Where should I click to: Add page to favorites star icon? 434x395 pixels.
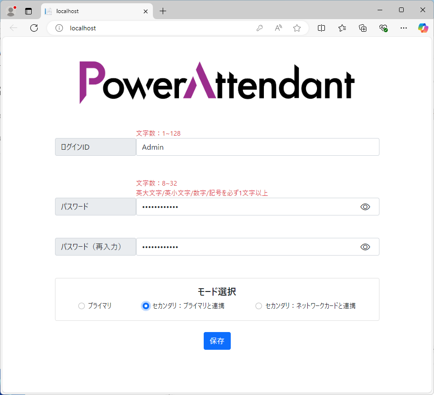(x=297, y=28)
